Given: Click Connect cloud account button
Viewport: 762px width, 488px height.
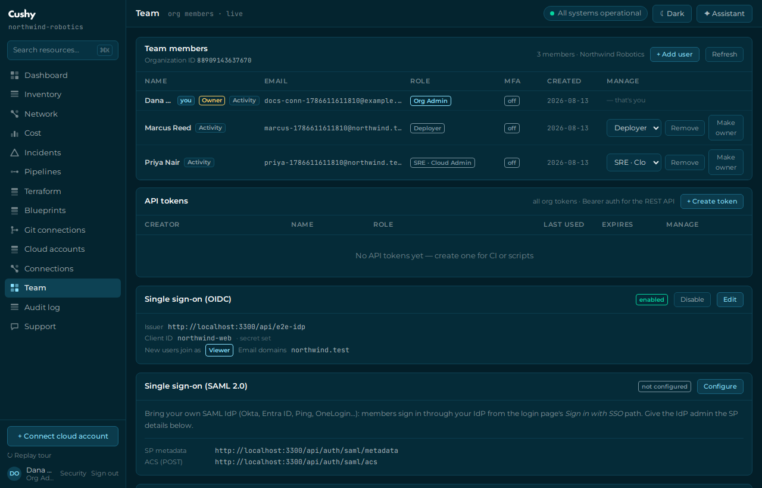Looking at the screenshot, I should tap(63, 436).
